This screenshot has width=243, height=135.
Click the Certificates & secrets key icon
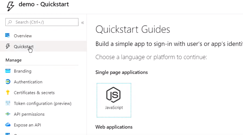click(8, 93)
